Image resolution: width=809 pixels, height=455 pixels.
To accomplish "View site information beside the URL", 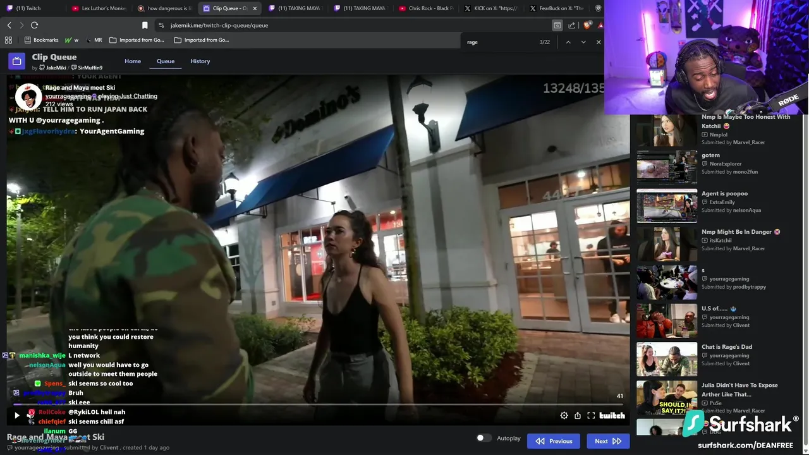I will [161, 25].
